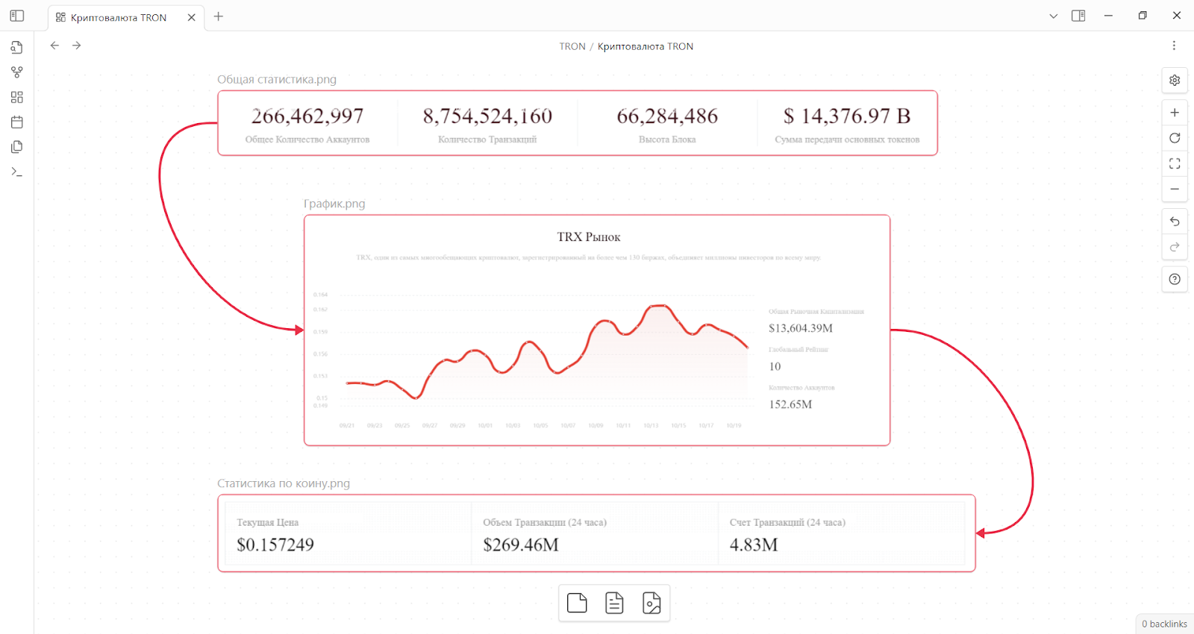Select the График.png card label
Screen dimensions: 1194x634
tap(334, 204)
